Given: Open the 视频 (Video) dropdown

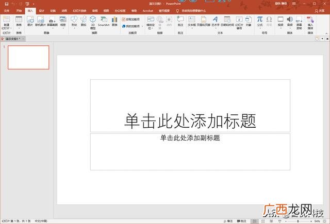Looking at the screenshot, I should (x=280, y=22).
